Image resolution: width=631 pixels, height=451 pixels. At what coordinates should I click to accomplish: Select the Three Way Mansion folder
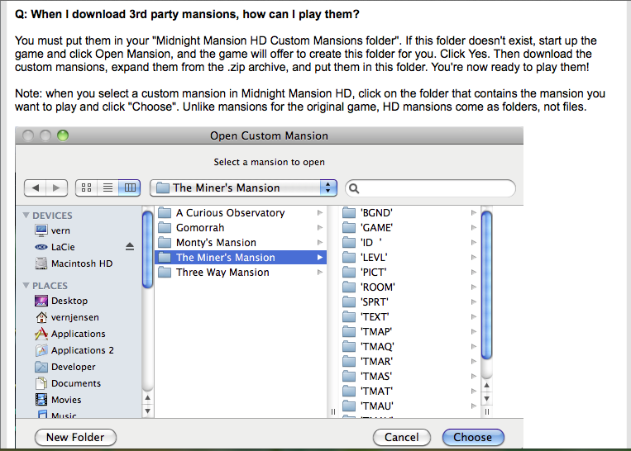click(222, 273)
